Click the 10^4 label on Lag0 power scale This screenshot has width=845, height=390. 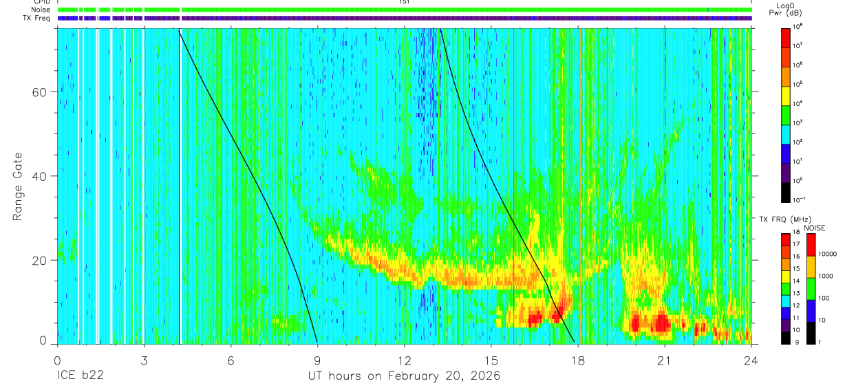(x=798, y=103)
